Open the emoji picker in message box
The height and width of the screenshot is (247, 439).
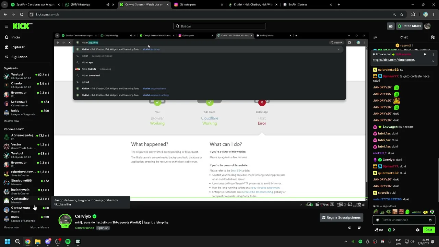(x=430, y=220)
